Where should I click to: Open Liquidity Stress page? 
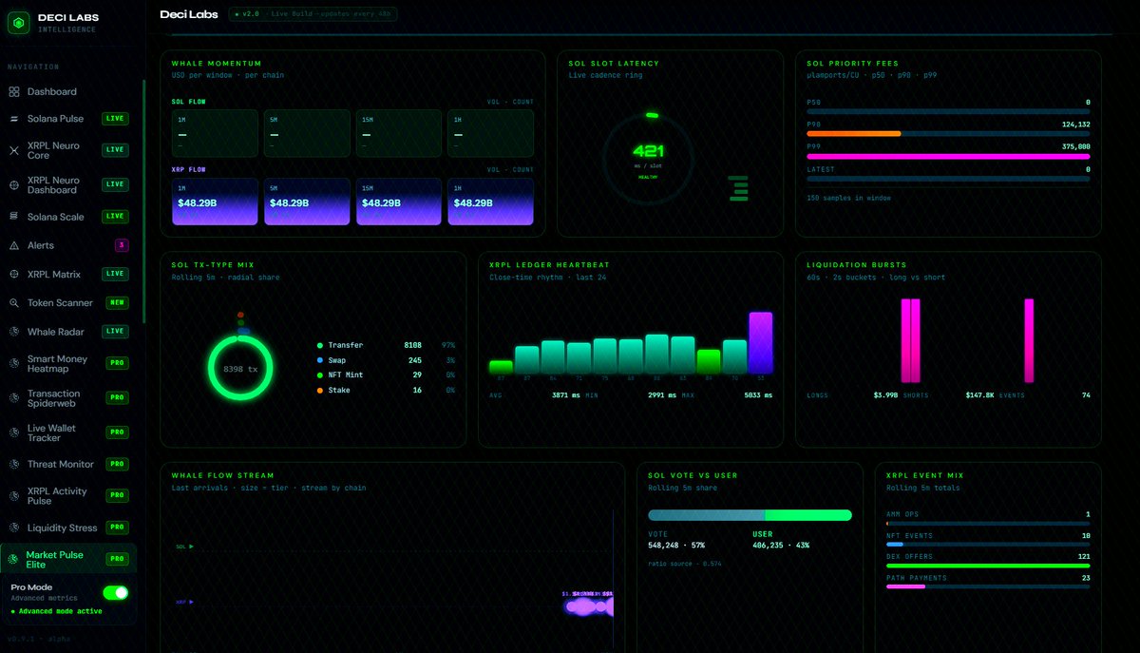68,528
